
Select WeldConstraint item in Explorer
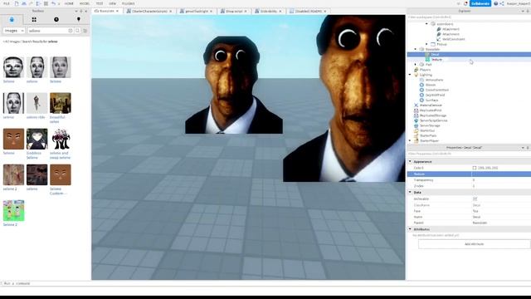[453, 39]
